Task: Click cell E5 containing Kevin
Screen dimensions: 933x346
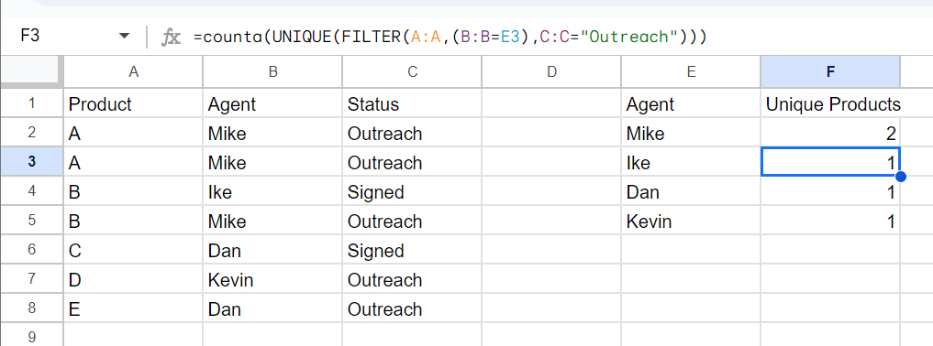Action: coord(691,221)
